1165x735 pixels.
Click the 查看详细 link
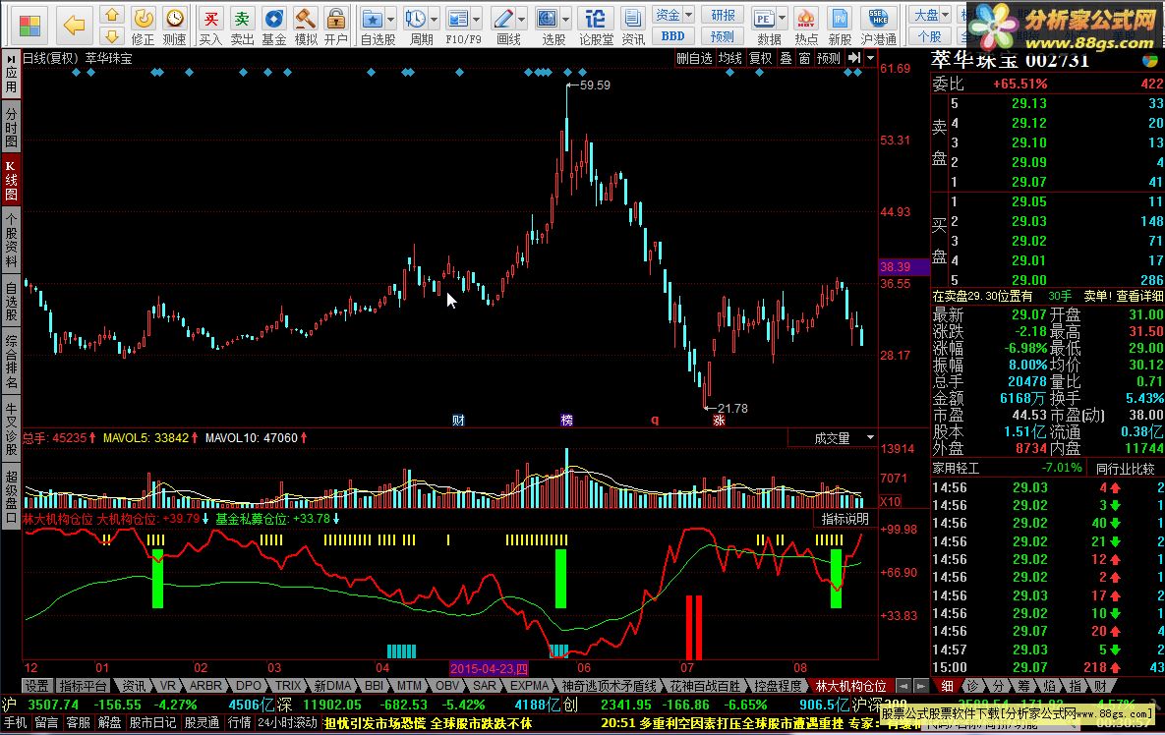(1139, 296)
